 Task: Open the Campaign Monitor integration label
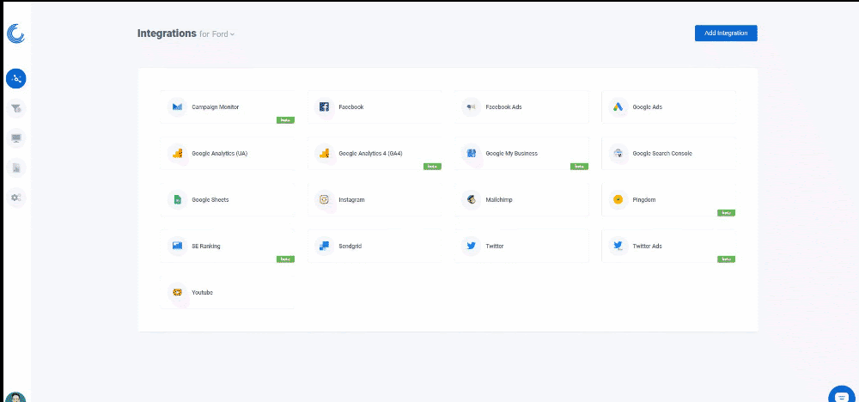[216, 107]
